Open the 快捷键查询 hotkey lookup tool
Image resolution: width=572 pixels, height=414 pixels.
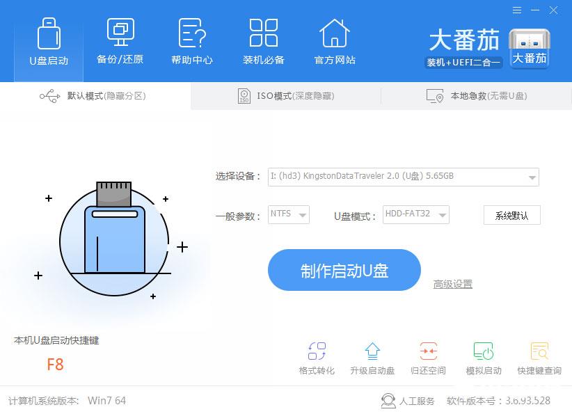tap(539, 351)
